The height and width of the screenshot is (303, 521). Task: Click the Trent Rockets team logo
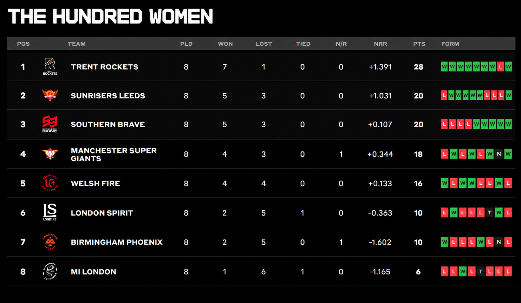(x=50, y=66)
